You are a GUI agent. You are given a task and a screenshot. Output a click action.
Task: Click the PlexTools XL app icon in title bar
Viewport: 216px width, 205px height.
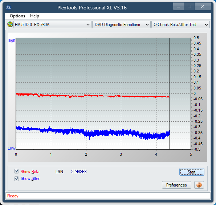(x=9, y=7)
